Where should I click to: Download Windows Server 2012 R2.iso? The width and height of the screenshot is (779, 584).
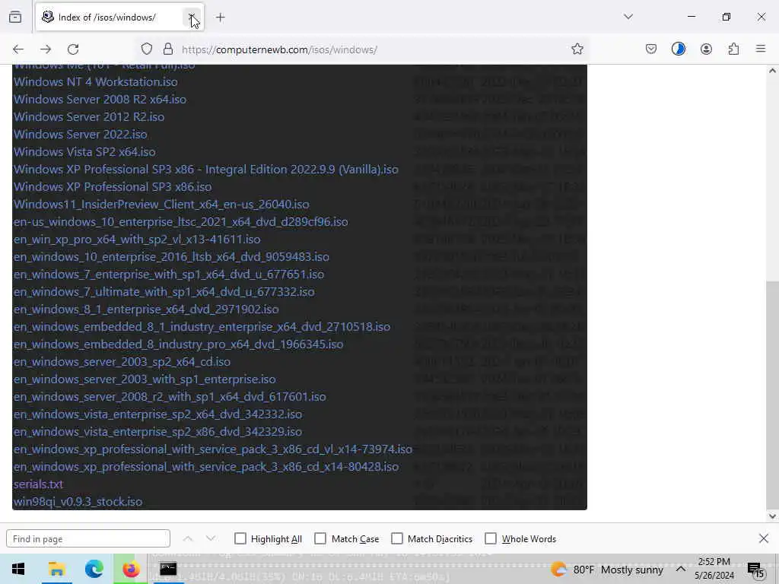pyautogui.click(x=89, y=116)
